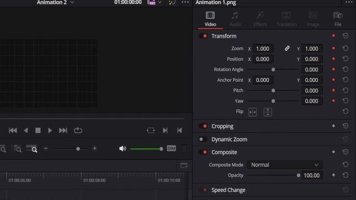The width and height of the screenshot is (356, 200).
Task: Enable the Dynamic Zoom toggle
Action: [203, 139]
